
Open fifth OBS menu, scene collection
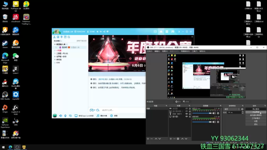click(x=185, y=51)
